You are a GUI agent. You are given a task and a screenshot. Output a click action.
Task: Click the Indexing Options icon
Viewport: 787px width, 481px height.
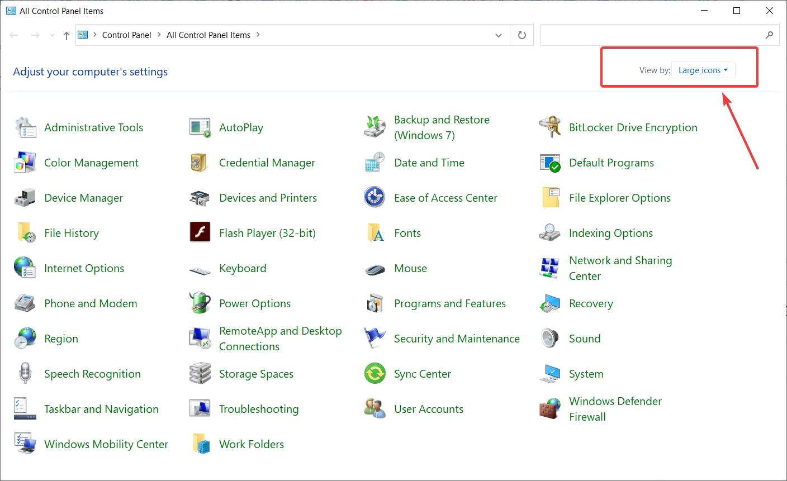coord(550,233)
